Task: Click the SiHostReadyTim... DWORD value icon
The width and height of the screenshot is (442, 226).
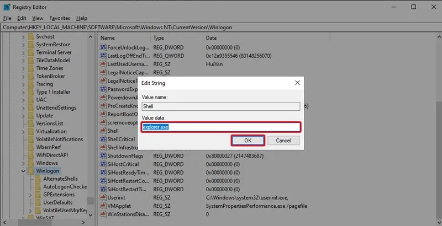Action: pos(103,173)
